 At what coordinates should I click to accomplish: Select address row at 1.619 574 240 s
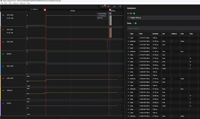pos(163,41)
